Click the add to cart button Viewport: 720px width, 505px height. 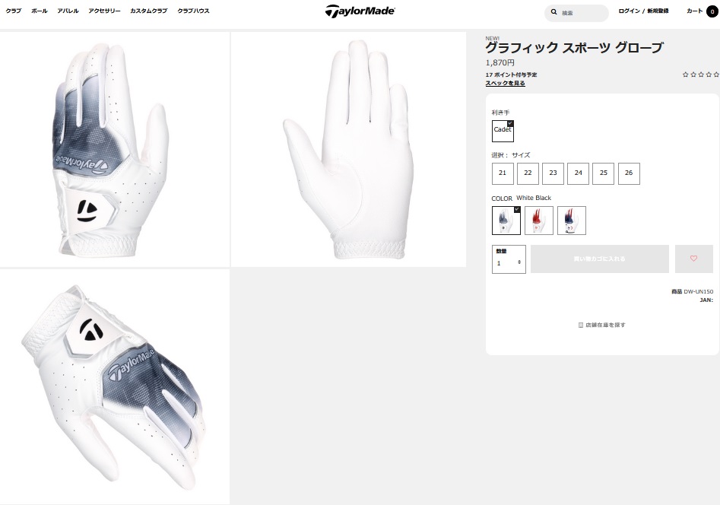[600, 259]
